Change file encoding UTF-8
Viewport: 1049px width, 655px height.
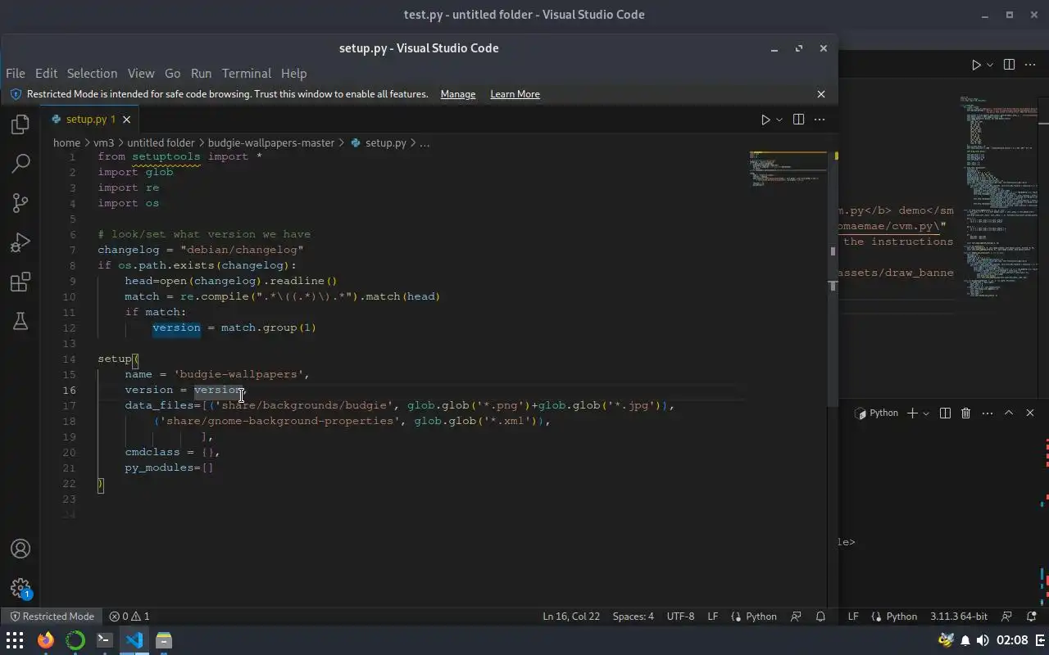[681, 617]
